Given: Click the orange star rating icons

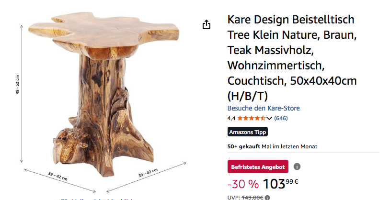Looking at the screenshot, I should click(252, 118).
